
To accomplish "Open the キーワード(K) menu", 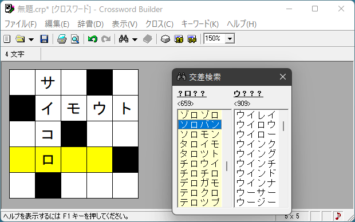I will click(200, 24).
